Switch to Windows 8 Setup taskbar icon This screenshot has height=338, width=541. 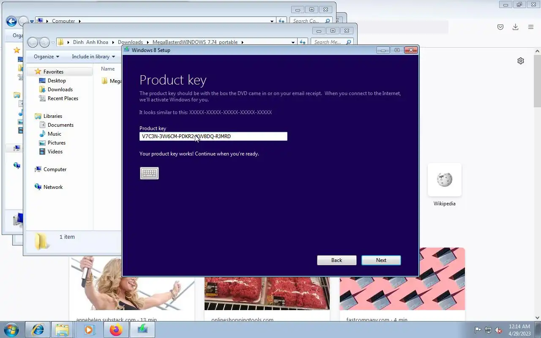pyautogui.click(x=142, y=330)
